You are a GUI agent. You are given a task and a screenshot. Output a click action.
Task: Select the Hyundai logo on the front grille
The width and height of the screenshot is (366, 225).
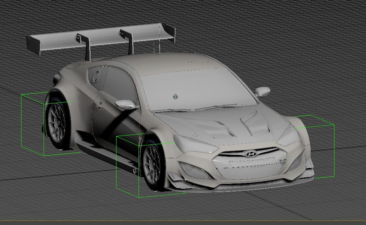[250, 154]
